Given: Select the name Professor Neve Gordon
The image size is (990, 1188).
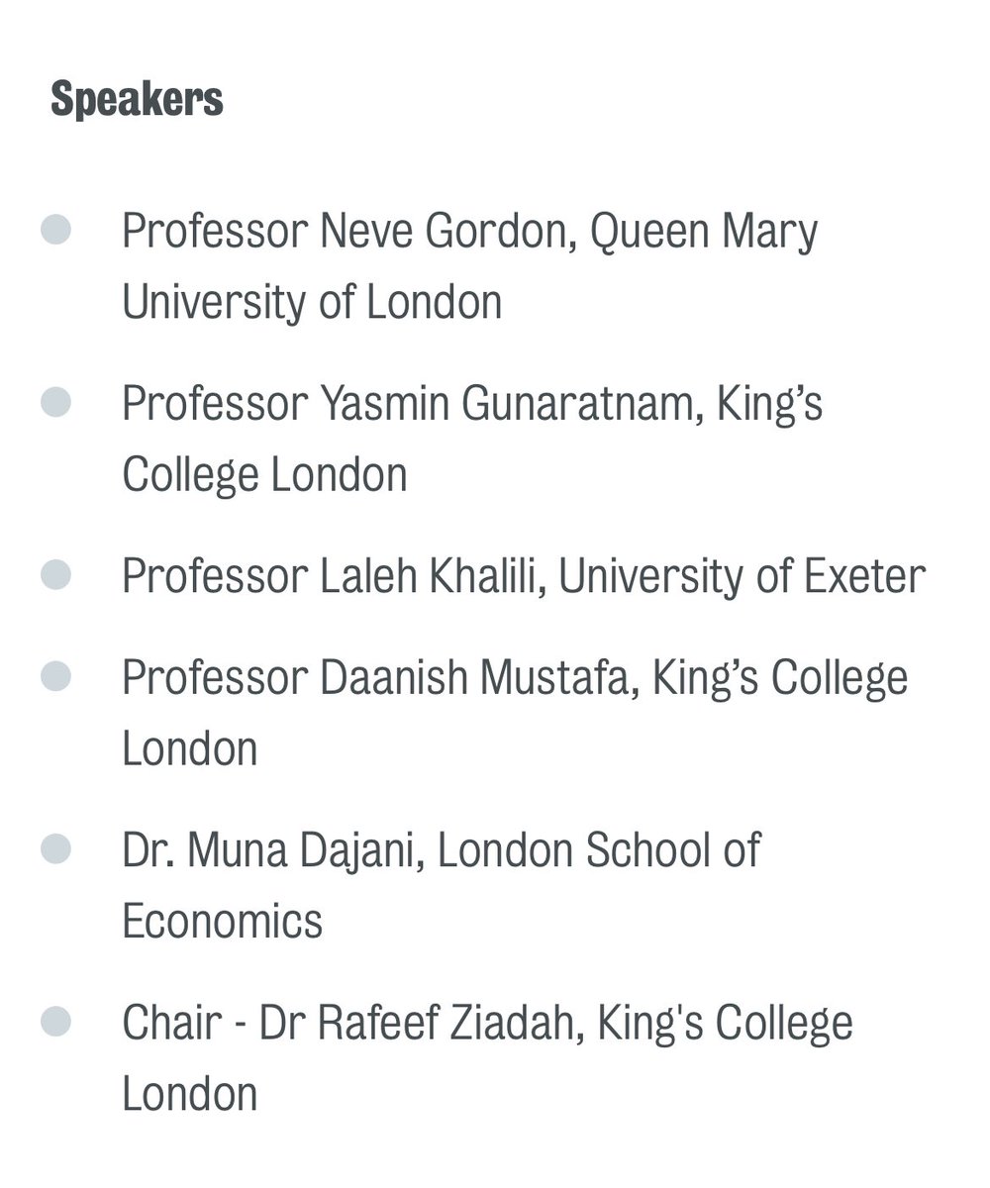Looking at the screenshot, I should (349, 233).
